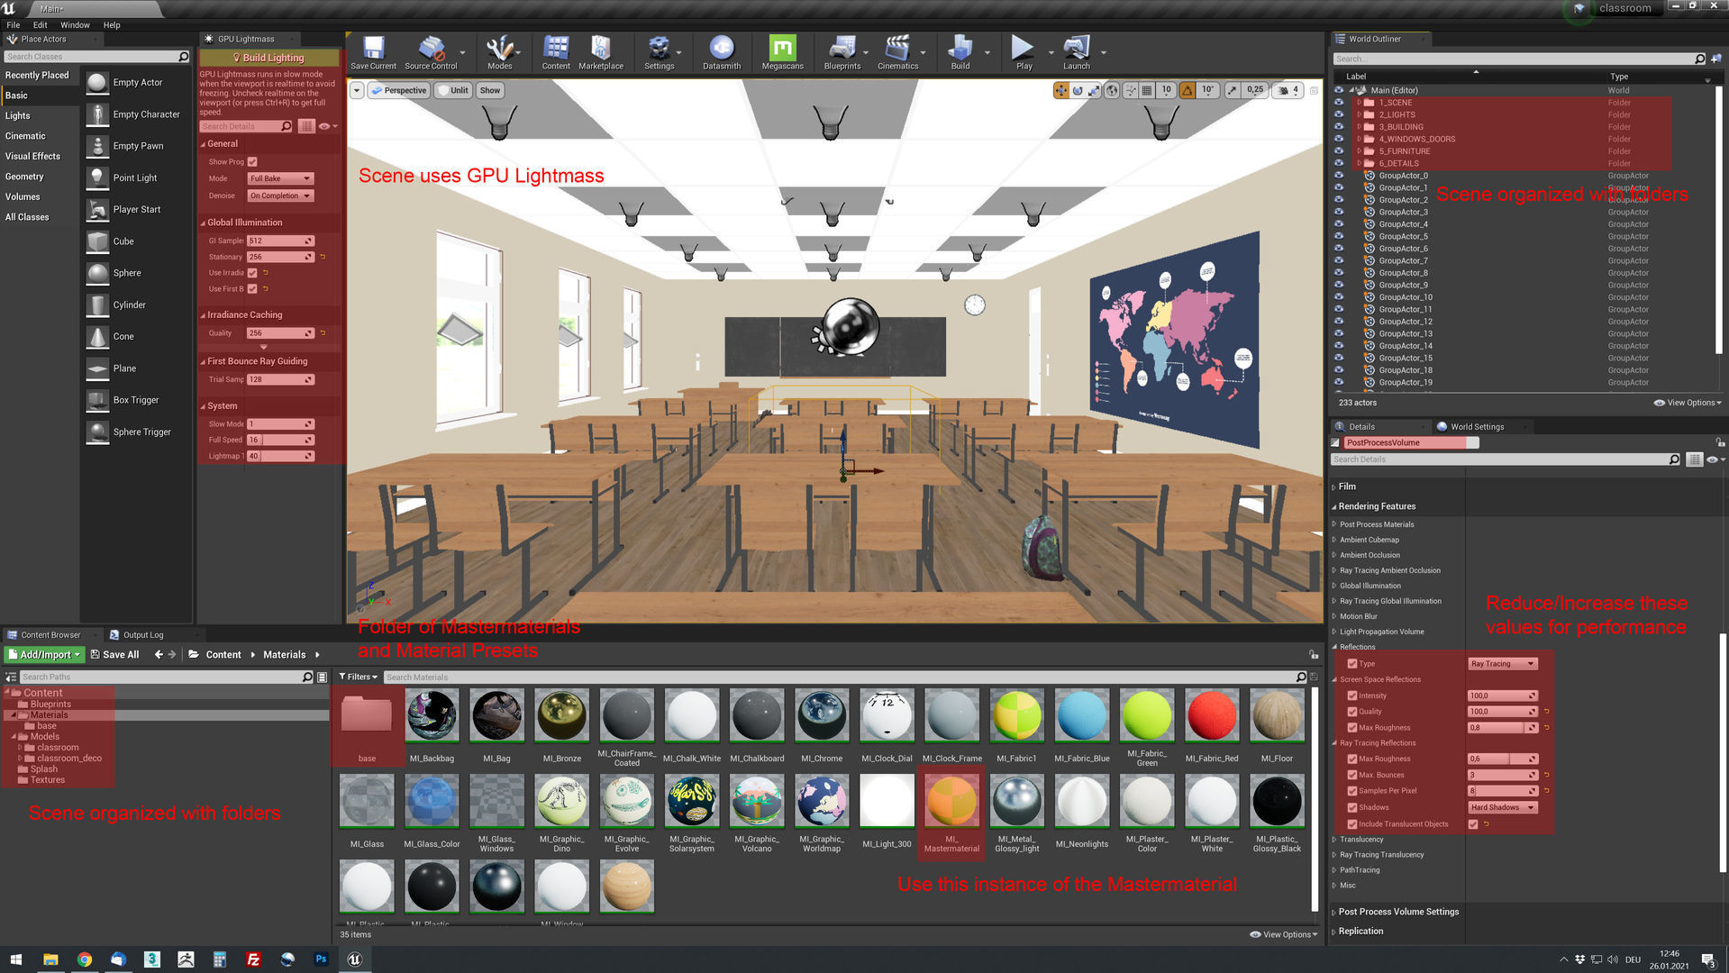The image size is (1729, 973).
Task: Uncheck Use Irradiance in Global Illumination
Action: [251, 272]
